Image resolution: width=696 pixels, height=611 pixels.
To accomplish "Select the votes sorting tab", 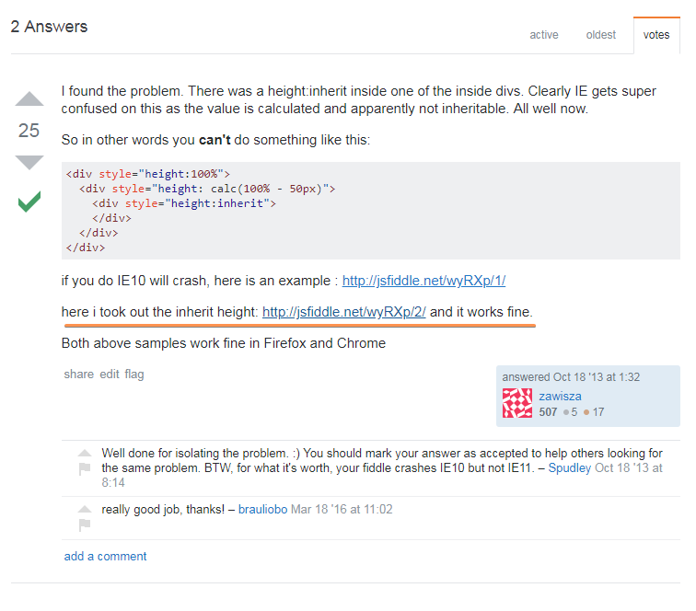I will pos(656,35).
